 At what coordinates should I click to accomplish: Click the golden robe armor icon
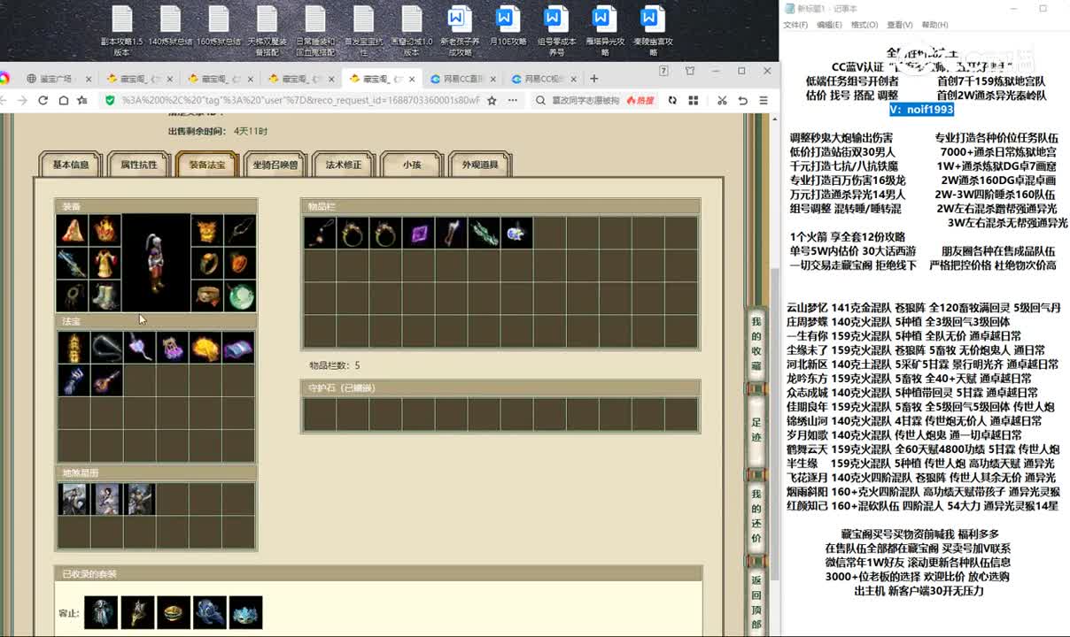105,264
